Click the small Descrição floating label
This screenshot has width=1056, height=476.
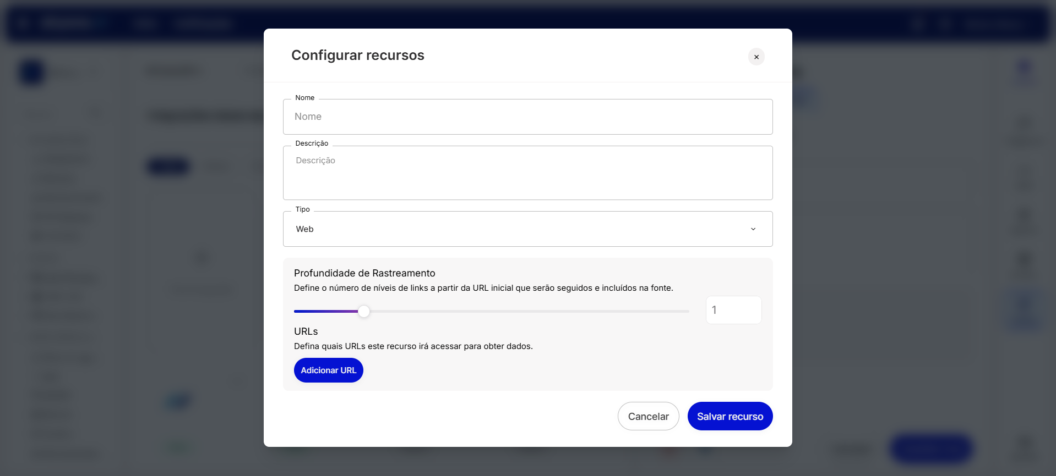coord(312,143)
